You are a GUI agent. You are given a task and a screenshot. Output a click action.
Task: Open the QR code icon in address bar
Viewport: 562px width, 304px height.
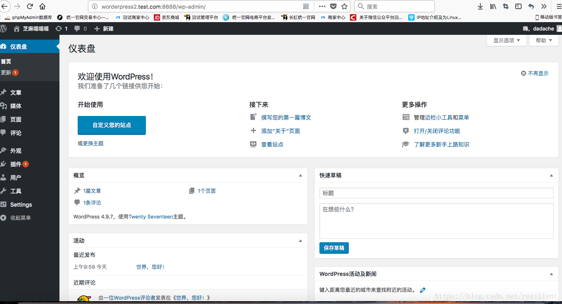(x=306, y=6)
